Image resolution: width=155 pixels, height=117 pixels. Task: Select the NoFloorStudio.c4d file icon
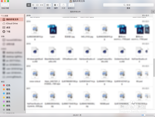(x=139, y=51)
